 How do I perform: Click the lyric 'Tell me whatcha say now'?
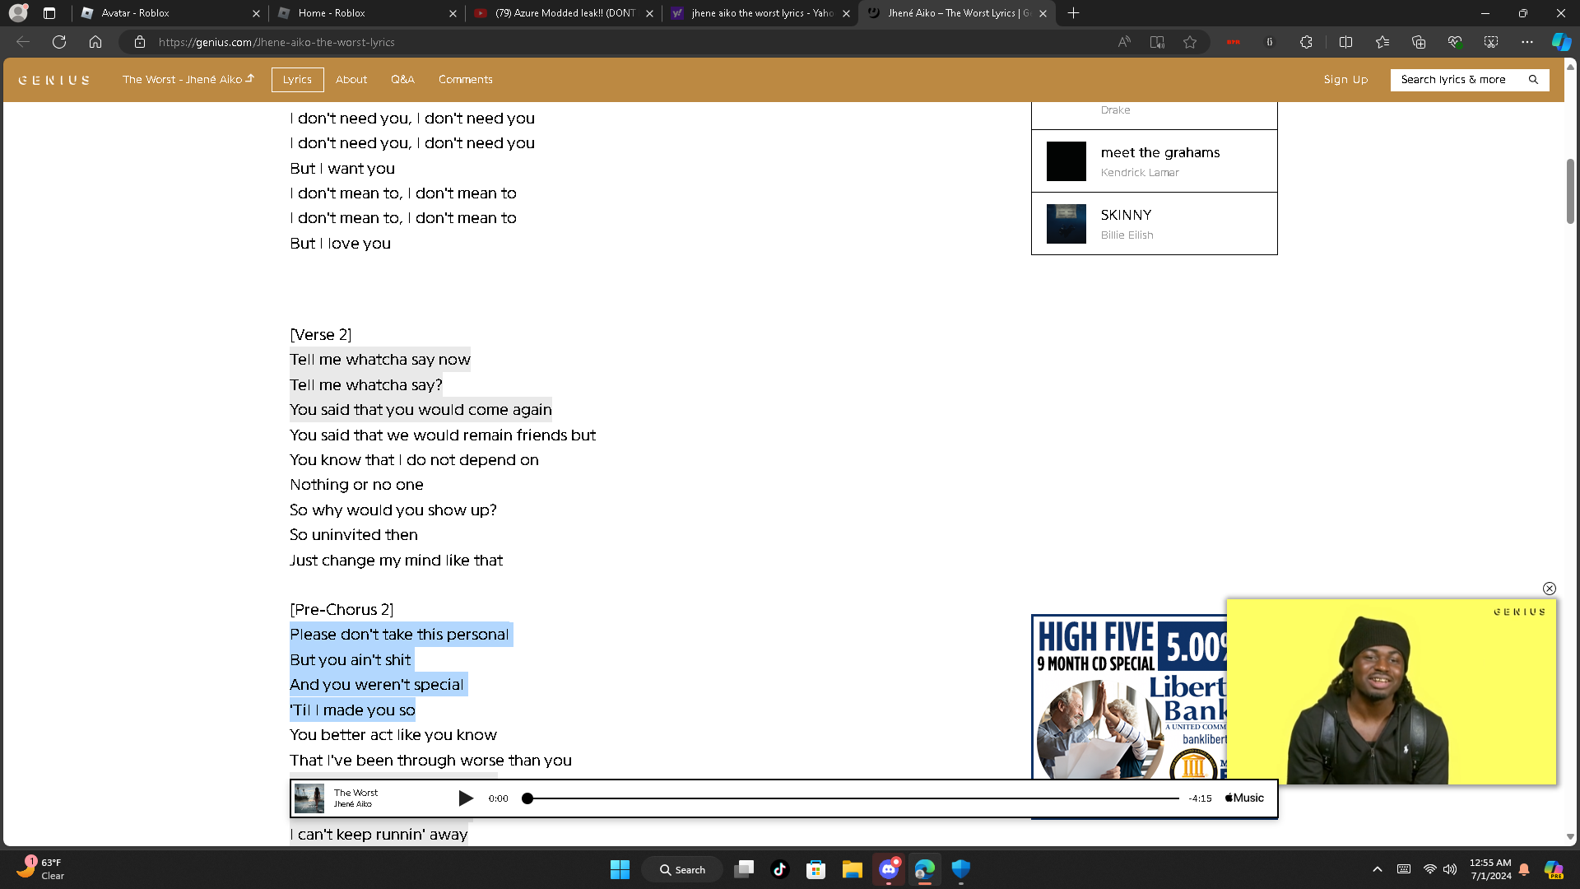(380, 360)
